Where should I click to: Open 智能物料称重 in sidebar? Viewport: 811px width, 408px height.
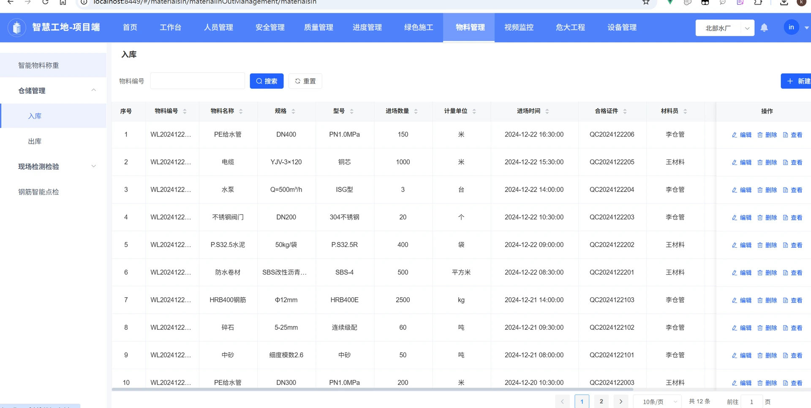pos(53,65)
